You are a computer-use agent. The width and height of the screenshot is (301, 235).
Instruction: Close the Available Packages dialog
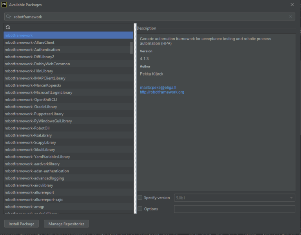[292, 5]
